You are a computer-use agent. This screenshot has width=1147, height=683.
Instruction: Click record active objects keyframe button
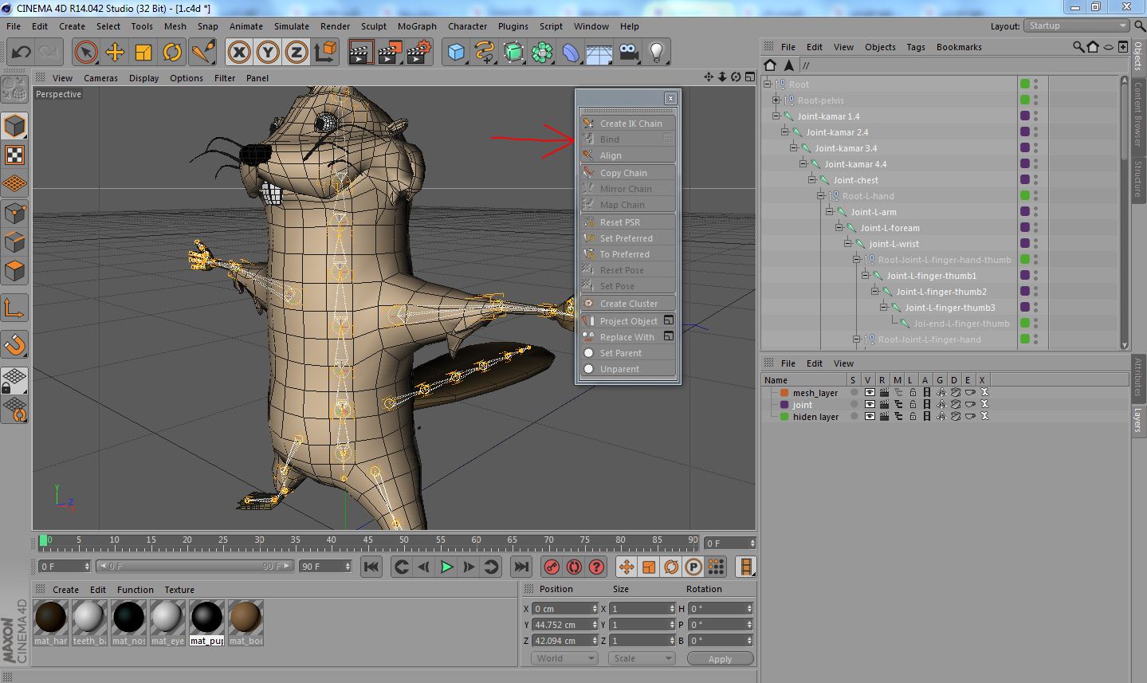point(552,567)
